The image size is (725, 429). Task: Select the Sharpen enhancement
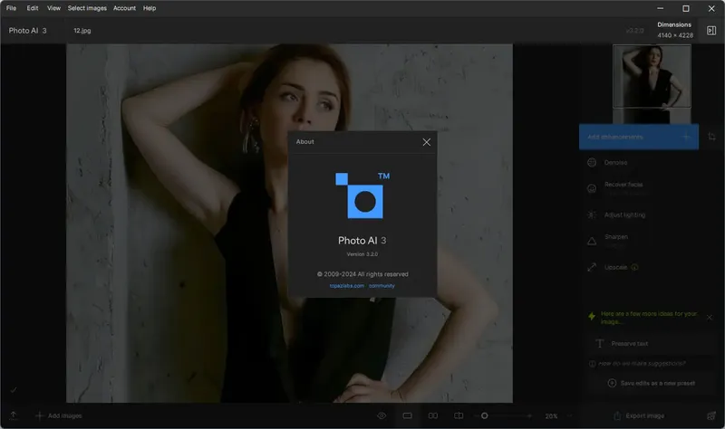tap(616, 239)
